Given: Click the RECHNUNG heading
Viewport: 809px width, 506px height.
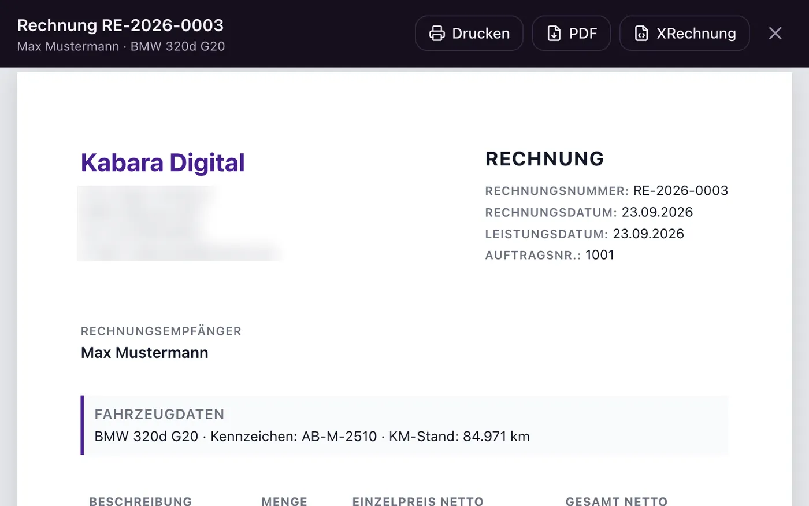Looking at the screenshot, I should point(545,158).
